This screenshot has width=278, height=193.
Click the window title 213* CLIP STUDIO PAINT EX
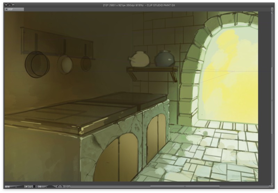tap(139, 5)
